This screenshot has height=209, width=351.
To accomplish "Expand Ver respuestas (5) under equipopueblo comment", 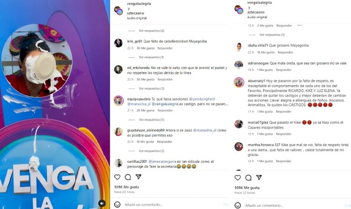I will click(x=152, y=120).
